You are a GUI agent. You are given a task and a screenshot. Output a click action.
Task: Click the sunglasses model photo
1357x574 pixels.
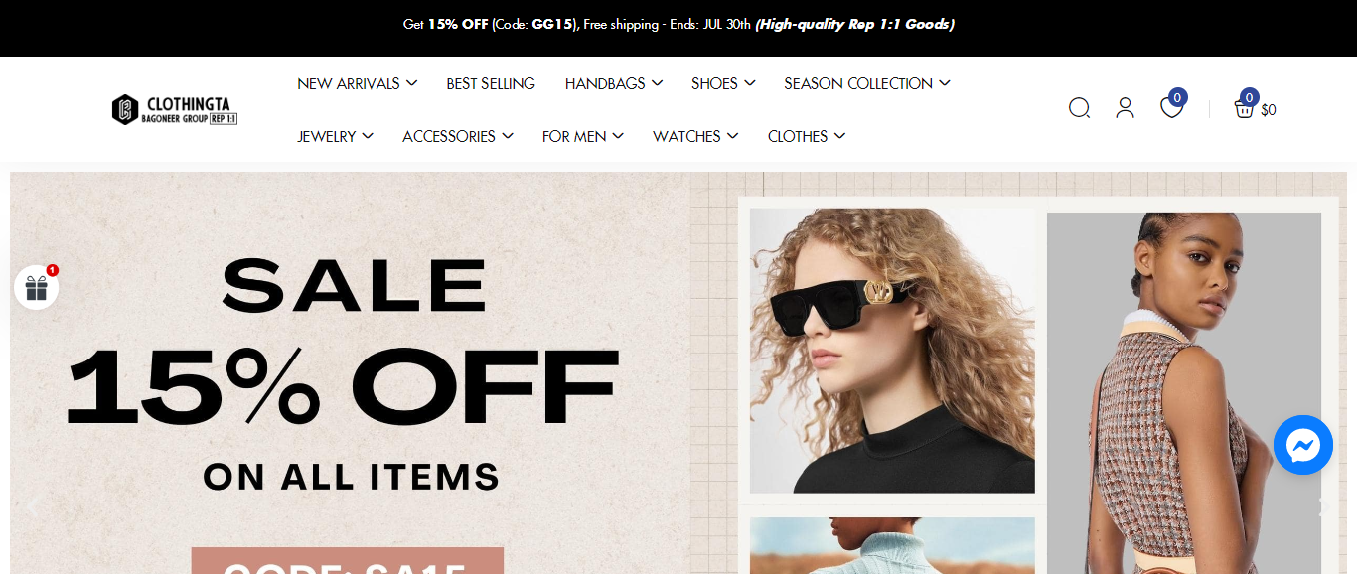[x=892, y=351]
